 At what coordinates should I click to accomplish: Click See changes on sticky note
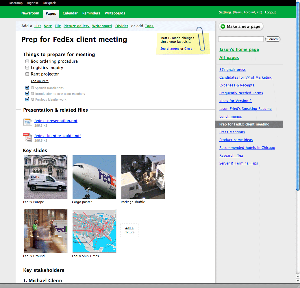170,49
